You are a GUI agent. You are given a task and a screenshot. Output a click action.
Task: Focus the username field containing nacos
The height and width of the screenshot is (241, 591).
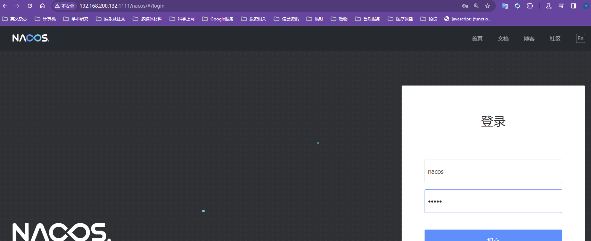pos(493,171)
